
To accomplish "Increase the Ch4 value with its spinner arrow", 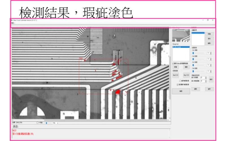I will click(x=211, y=70).
